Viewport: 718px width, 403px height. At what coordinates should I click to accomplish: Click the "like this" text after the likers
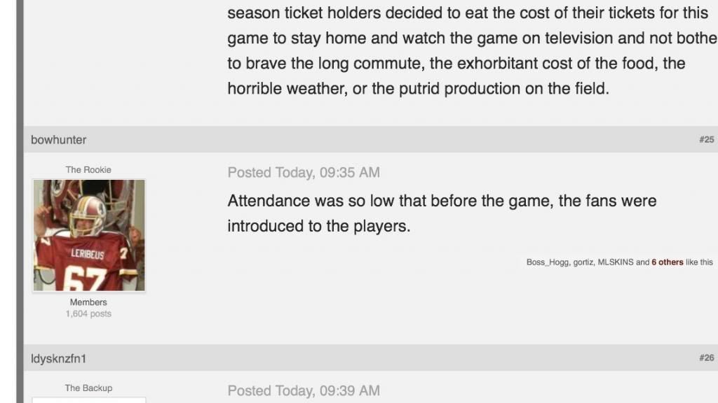[x=699, y=262]
